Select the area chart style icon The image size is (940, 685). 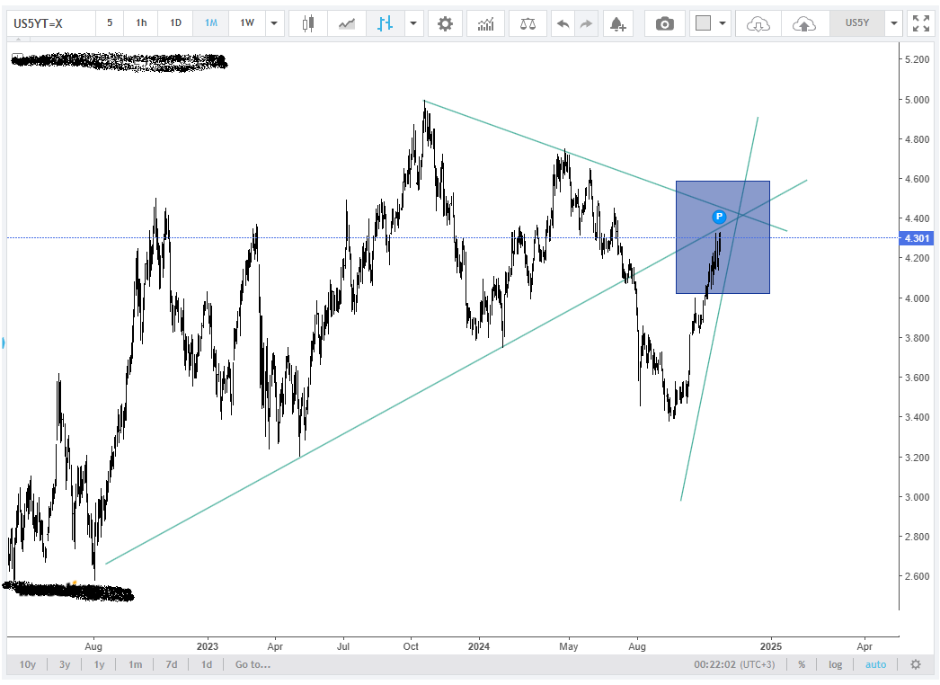point(347,23)
